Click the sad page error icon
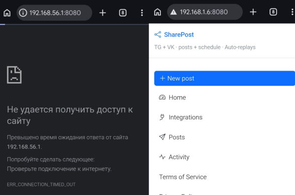 pos(14,75)
